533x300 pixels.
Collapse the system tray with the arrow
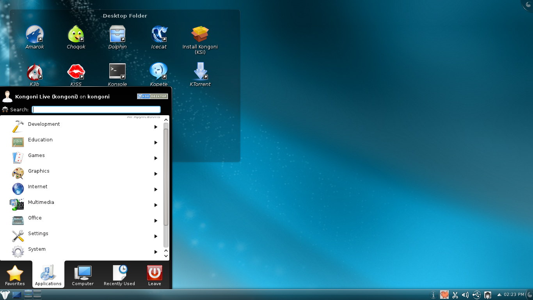pos(499,295)
